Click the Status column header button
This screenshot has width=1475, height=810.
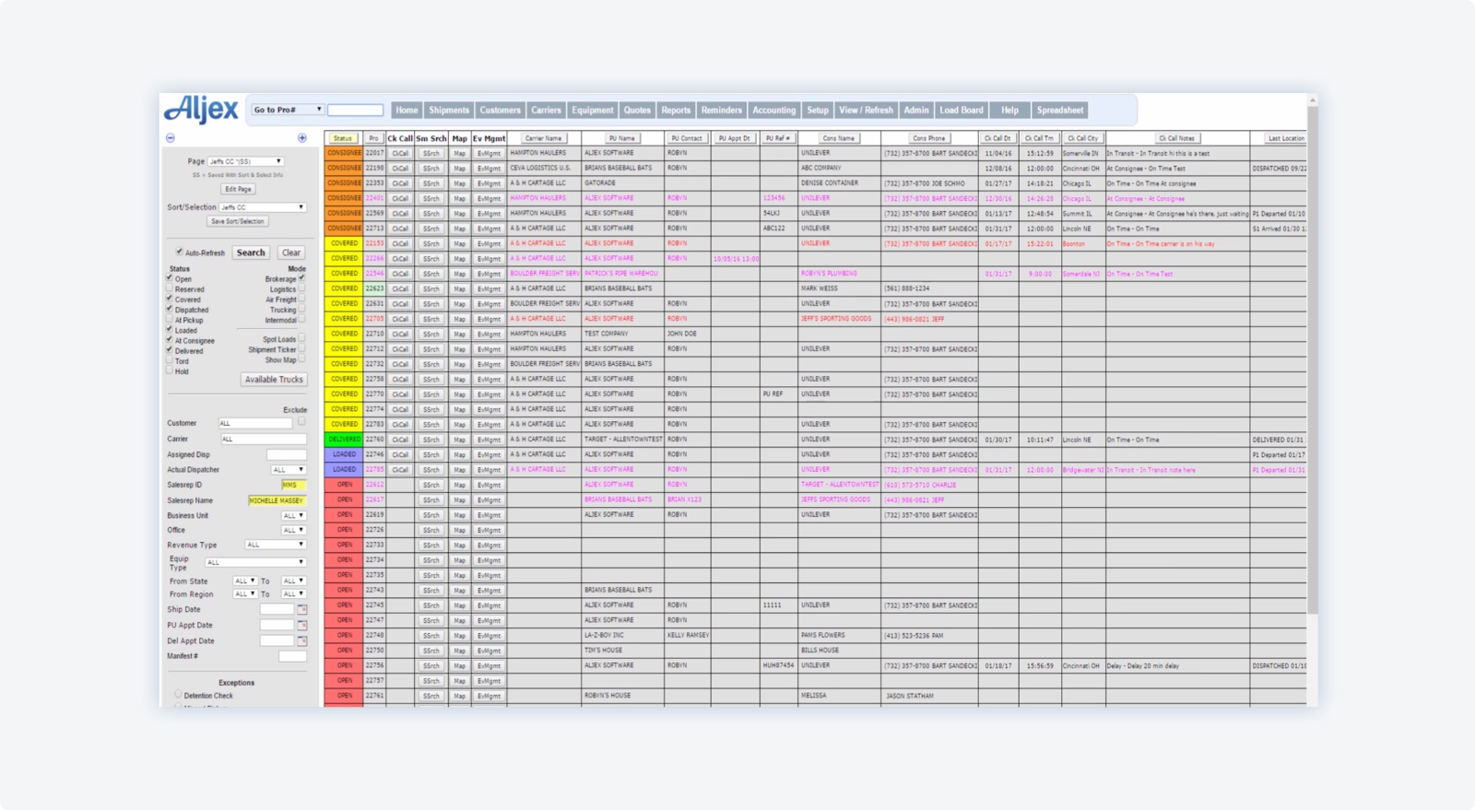[x=343, y=138]
